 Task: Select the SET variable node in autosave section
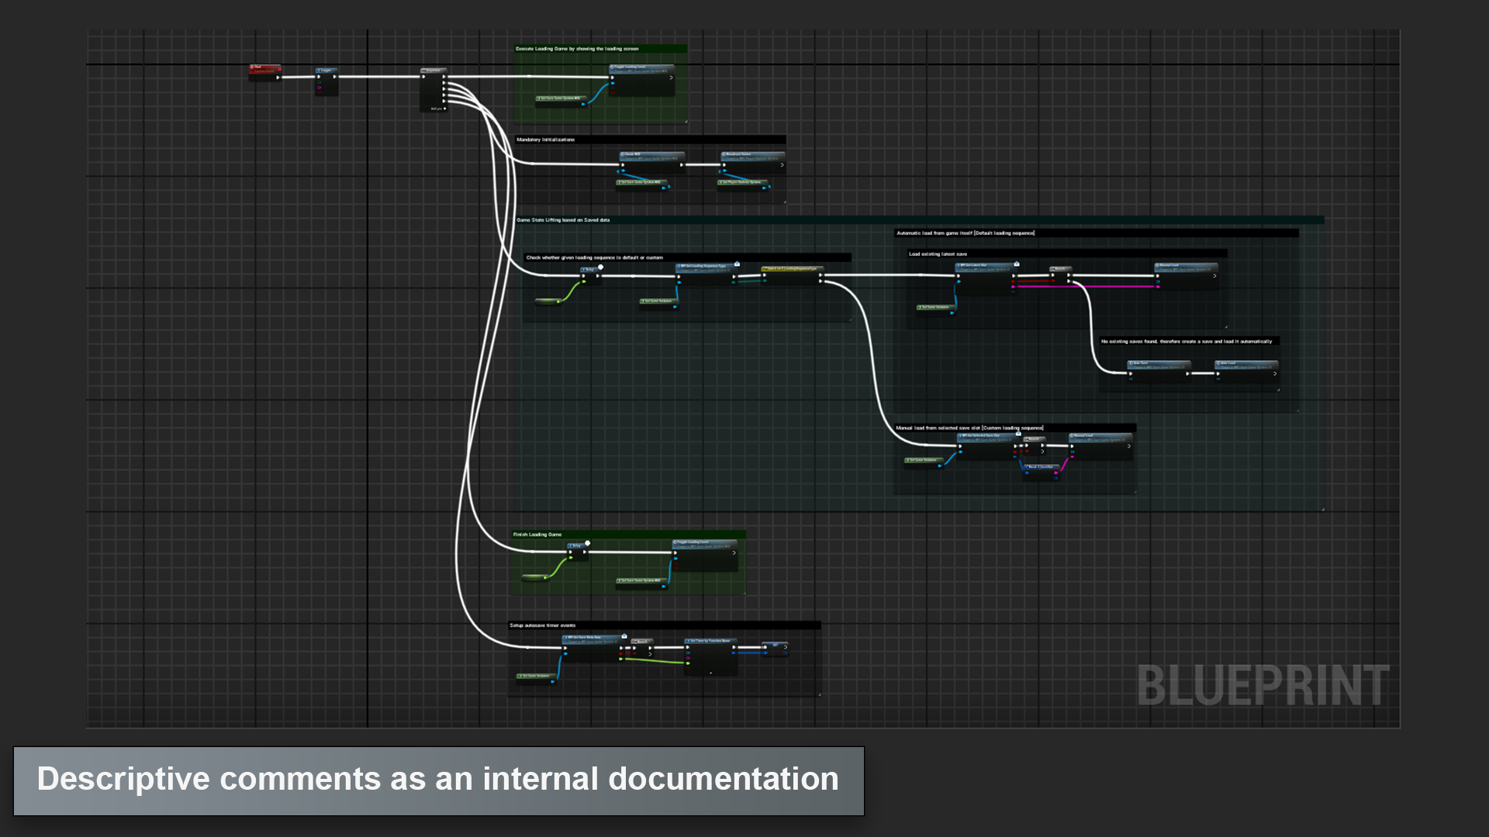[x=776, y=645]
